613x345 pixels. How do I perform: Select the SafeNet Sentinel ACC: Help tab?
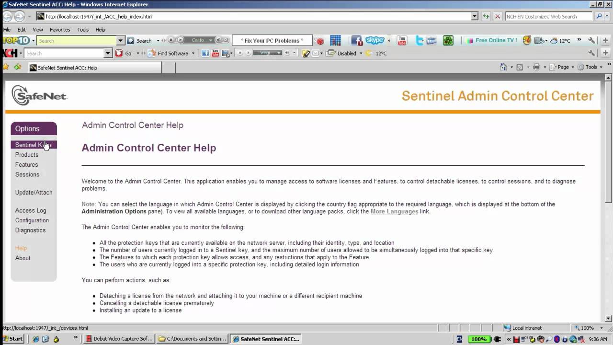[x=94, y=68]
